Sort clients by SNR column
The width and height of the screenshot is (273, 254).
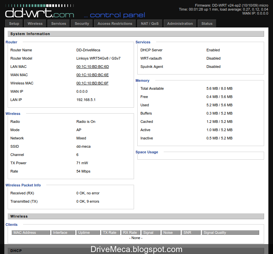coord(191,232)
